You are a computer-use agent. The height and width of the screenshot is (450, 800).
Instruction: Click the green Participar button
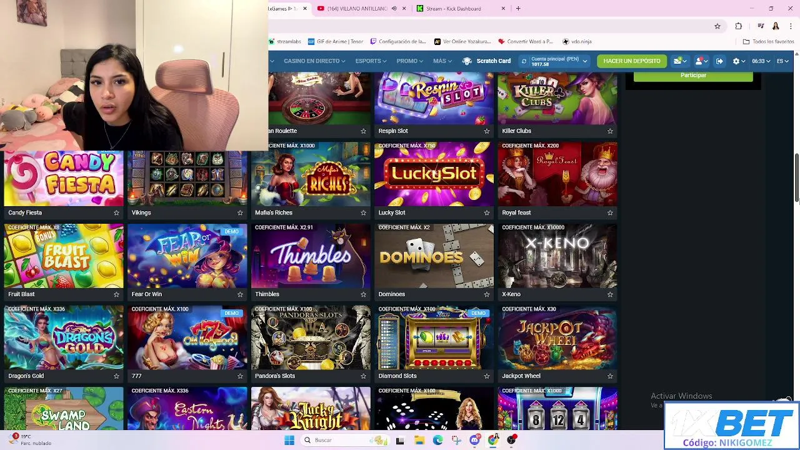coord(693,76)
